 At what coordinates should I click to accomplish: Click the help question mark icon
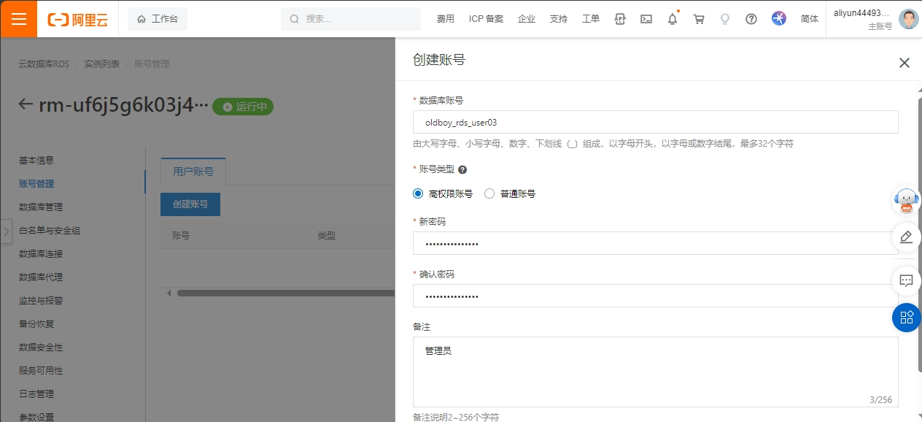click(751, 19)
